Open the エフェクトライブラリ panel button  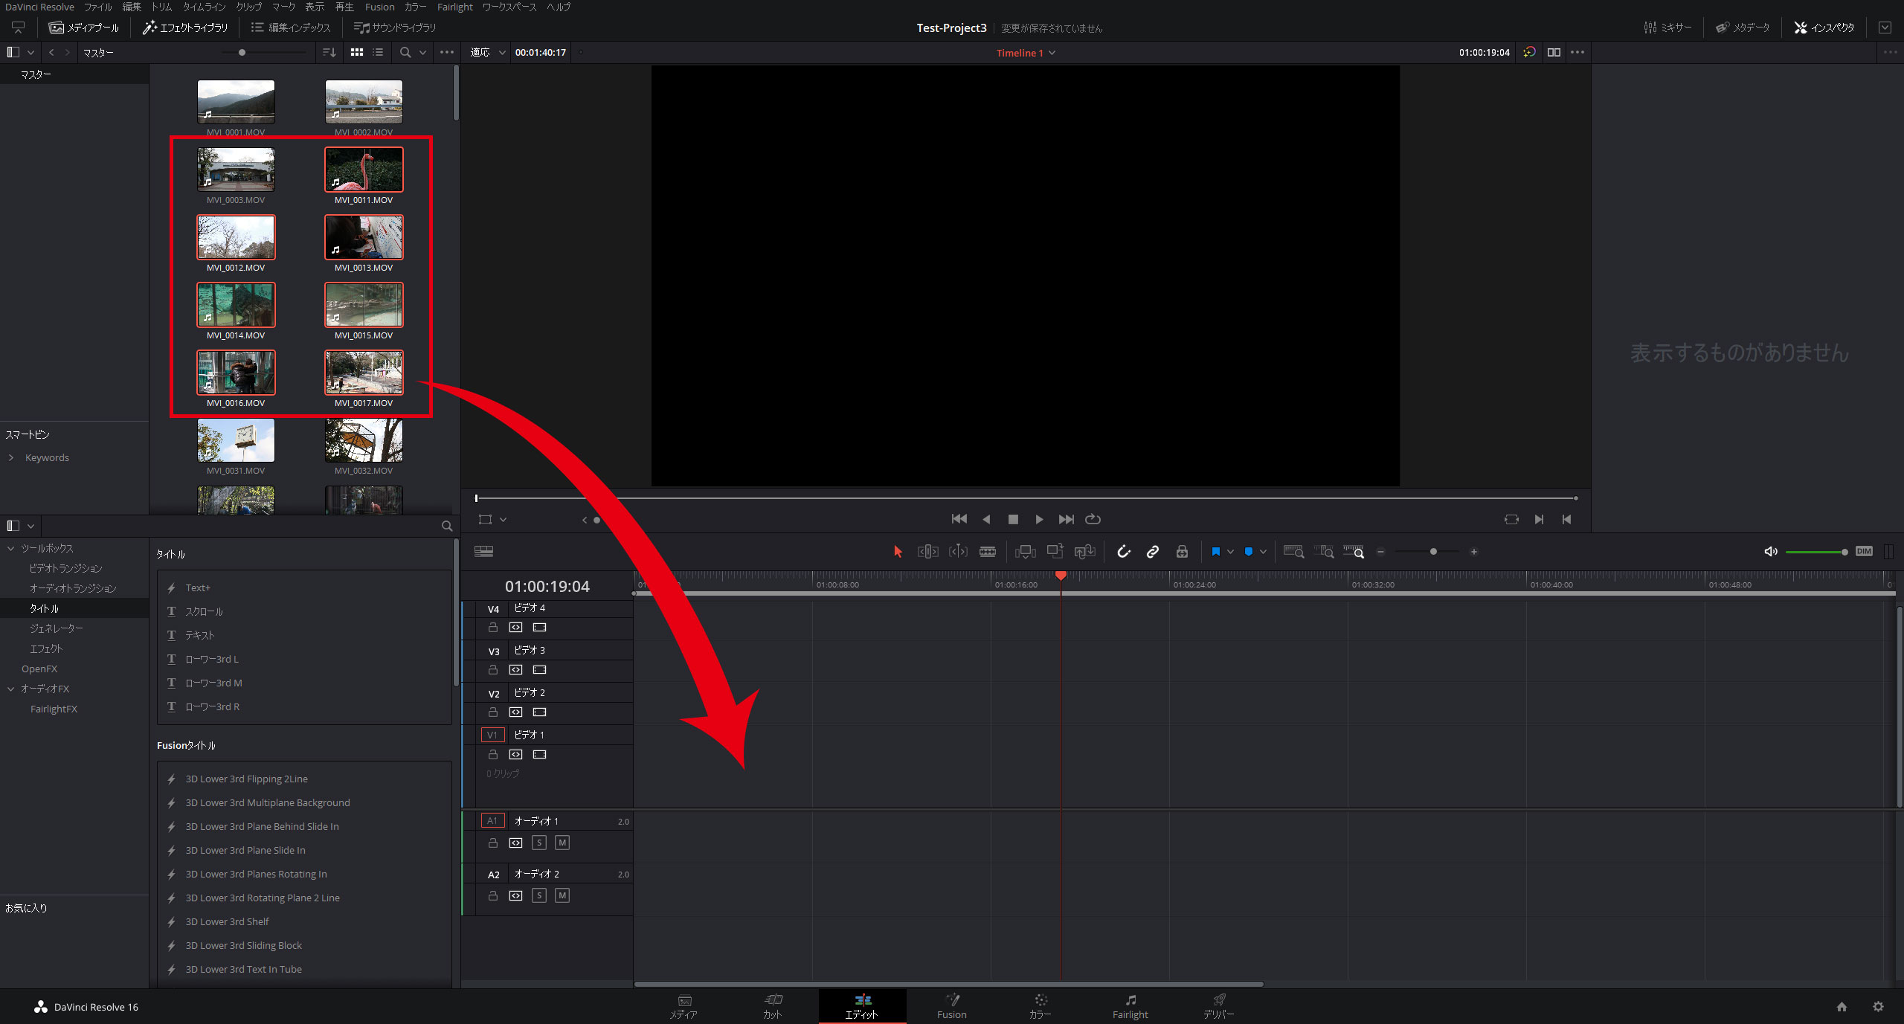click(x=185, y=28)
